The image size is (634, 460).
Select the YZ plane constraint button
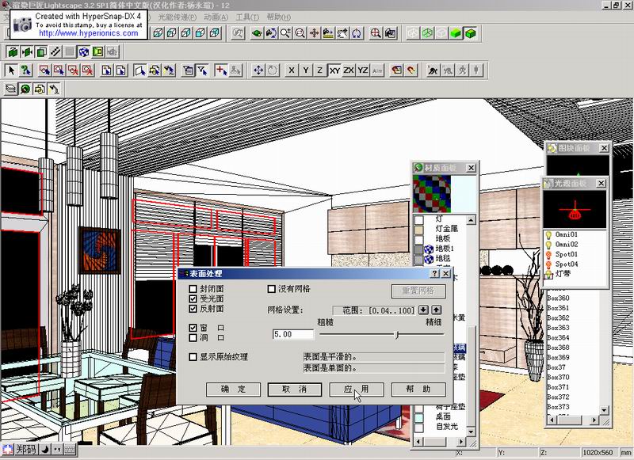coord(363,70)
